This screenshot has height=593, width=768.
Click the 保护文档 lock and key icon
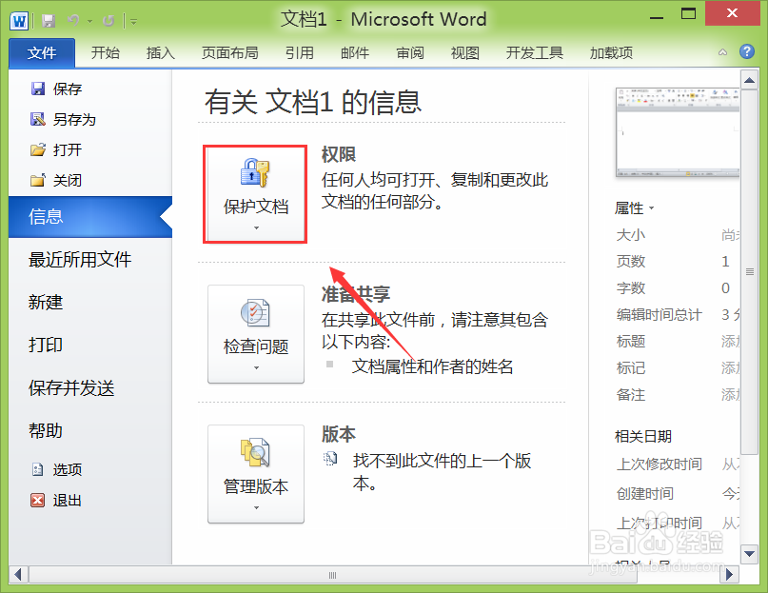255,173
